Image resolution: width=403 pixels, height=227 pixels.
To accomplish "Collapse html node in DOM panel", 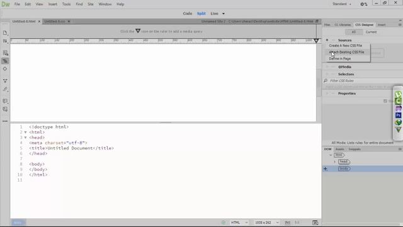I will click(330, 155).
